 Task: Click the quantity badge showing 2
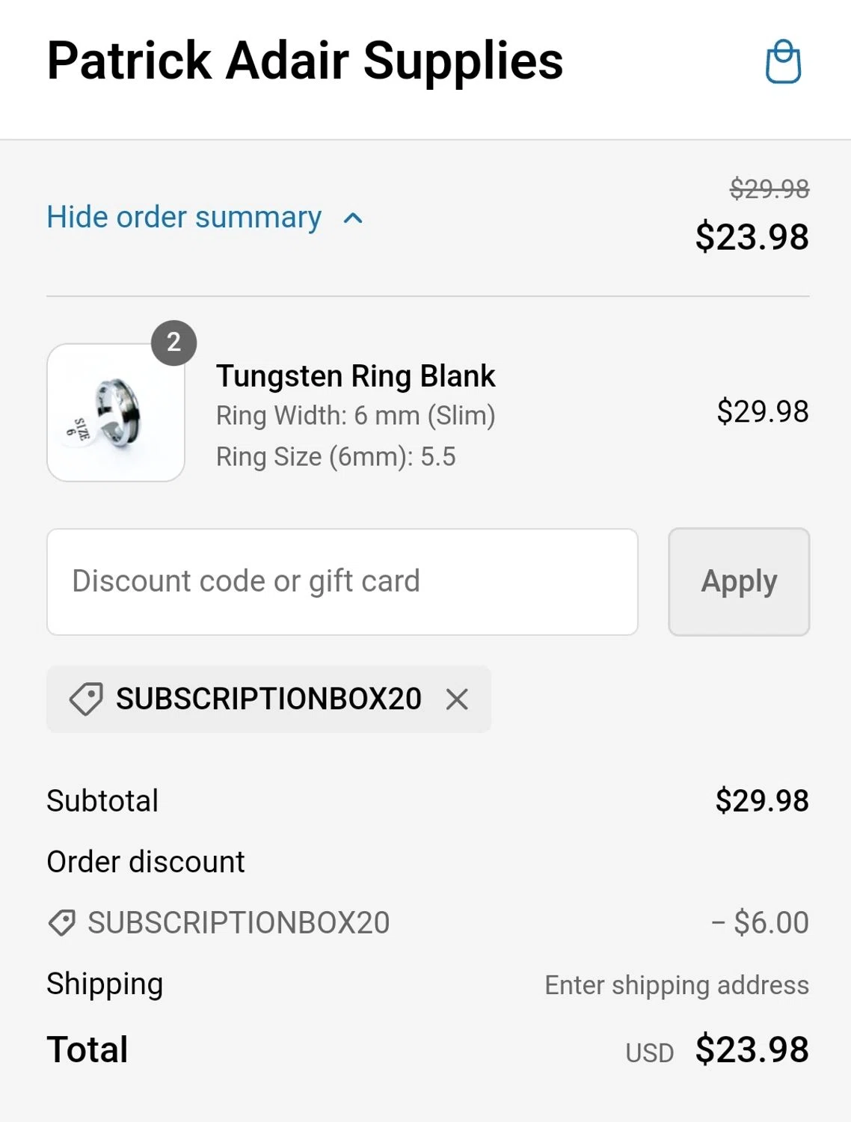coord(173,343)
